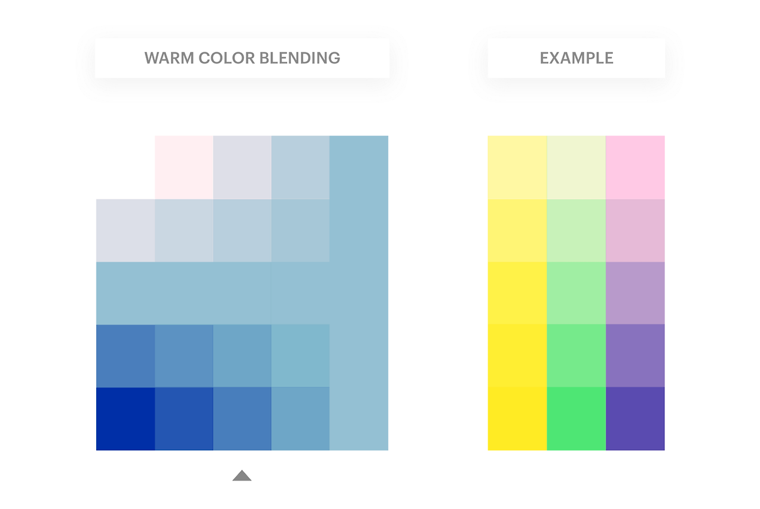Select the saturated yellow swatch at the bottom of the example
This screenshot has width=760, height=509.
coord(517,419)
